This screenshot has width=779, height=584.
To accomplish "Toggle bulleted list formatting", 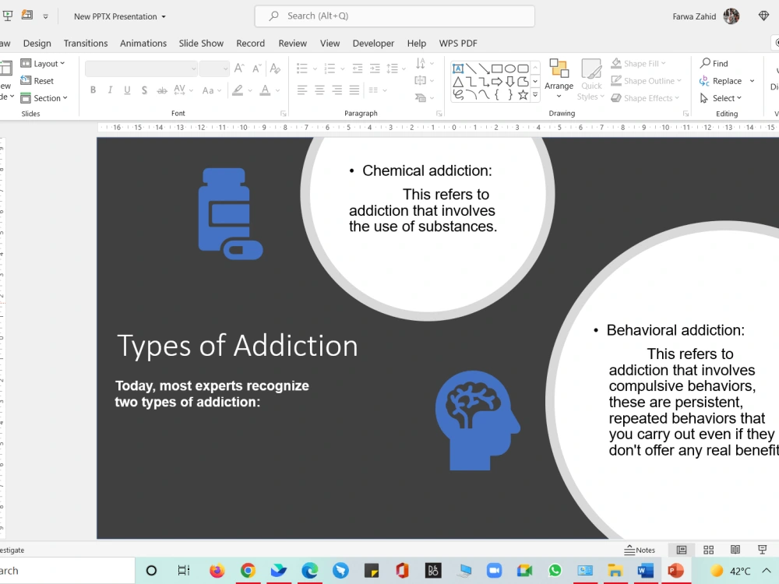I will pos(302,68).
